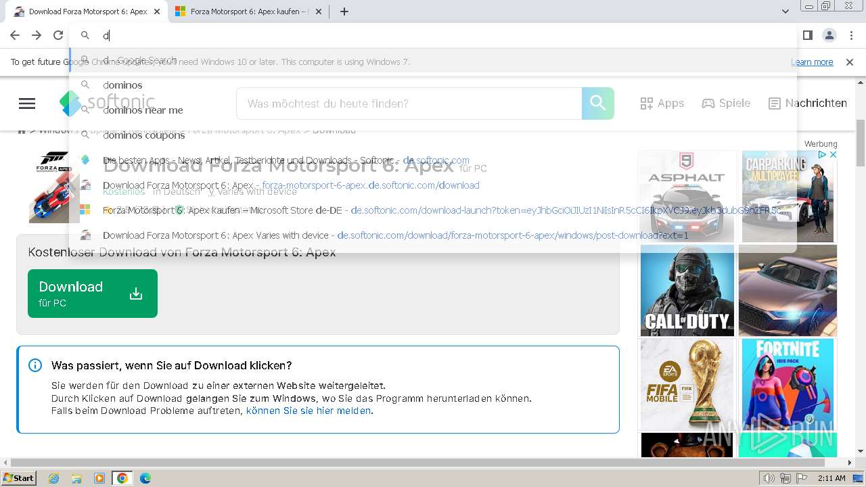Open the Action Center flag icon
866x487 pixels.
pyautogui.click(x=802, y=478)
